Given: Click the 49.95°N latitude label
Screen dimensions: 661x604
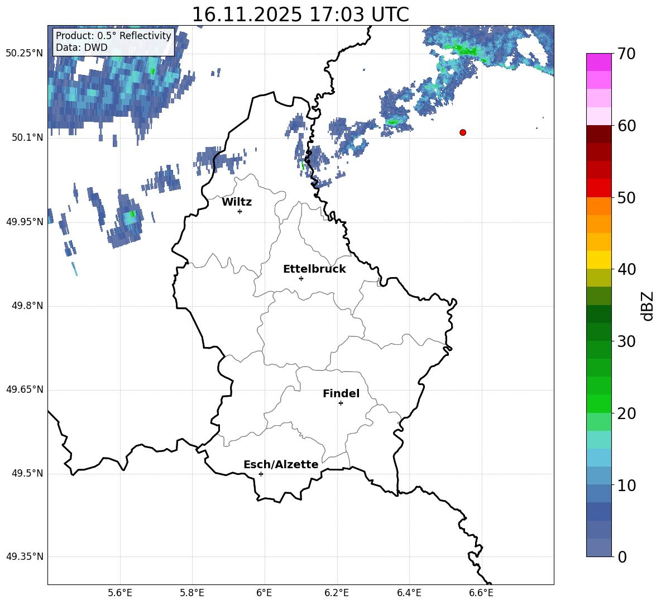Looking at the screenshot, I should (x=24, y=221).
